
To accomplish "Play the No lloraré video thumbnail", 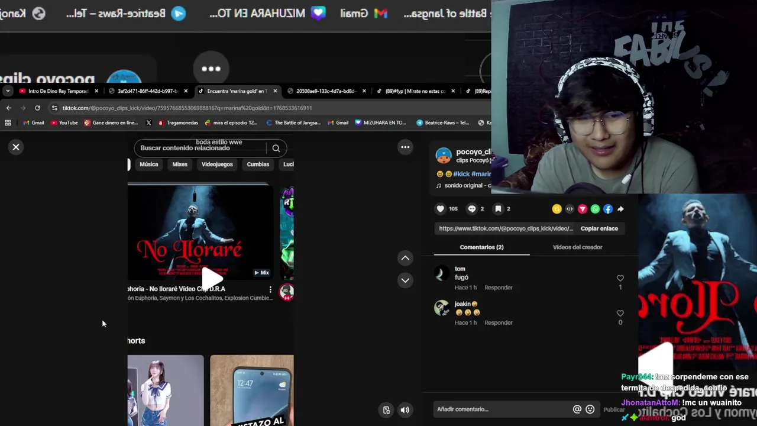I will tap(200, 232).
